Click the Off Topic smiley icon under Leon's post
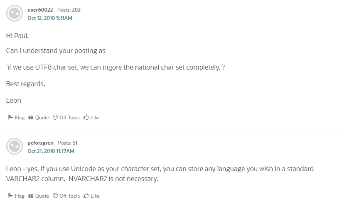Image resolution: width=344 pixels, height=208 pixels. tap(55, 118)
